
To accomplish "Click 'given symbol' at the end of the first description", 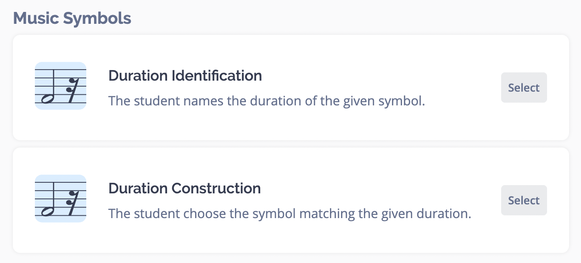I will pos(384,101).
